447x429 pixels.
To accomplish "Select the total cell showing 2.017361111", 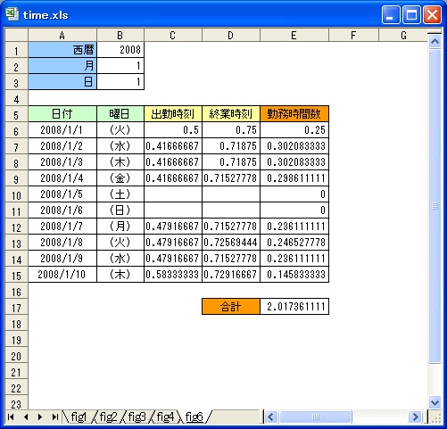I will coord(294,307).
